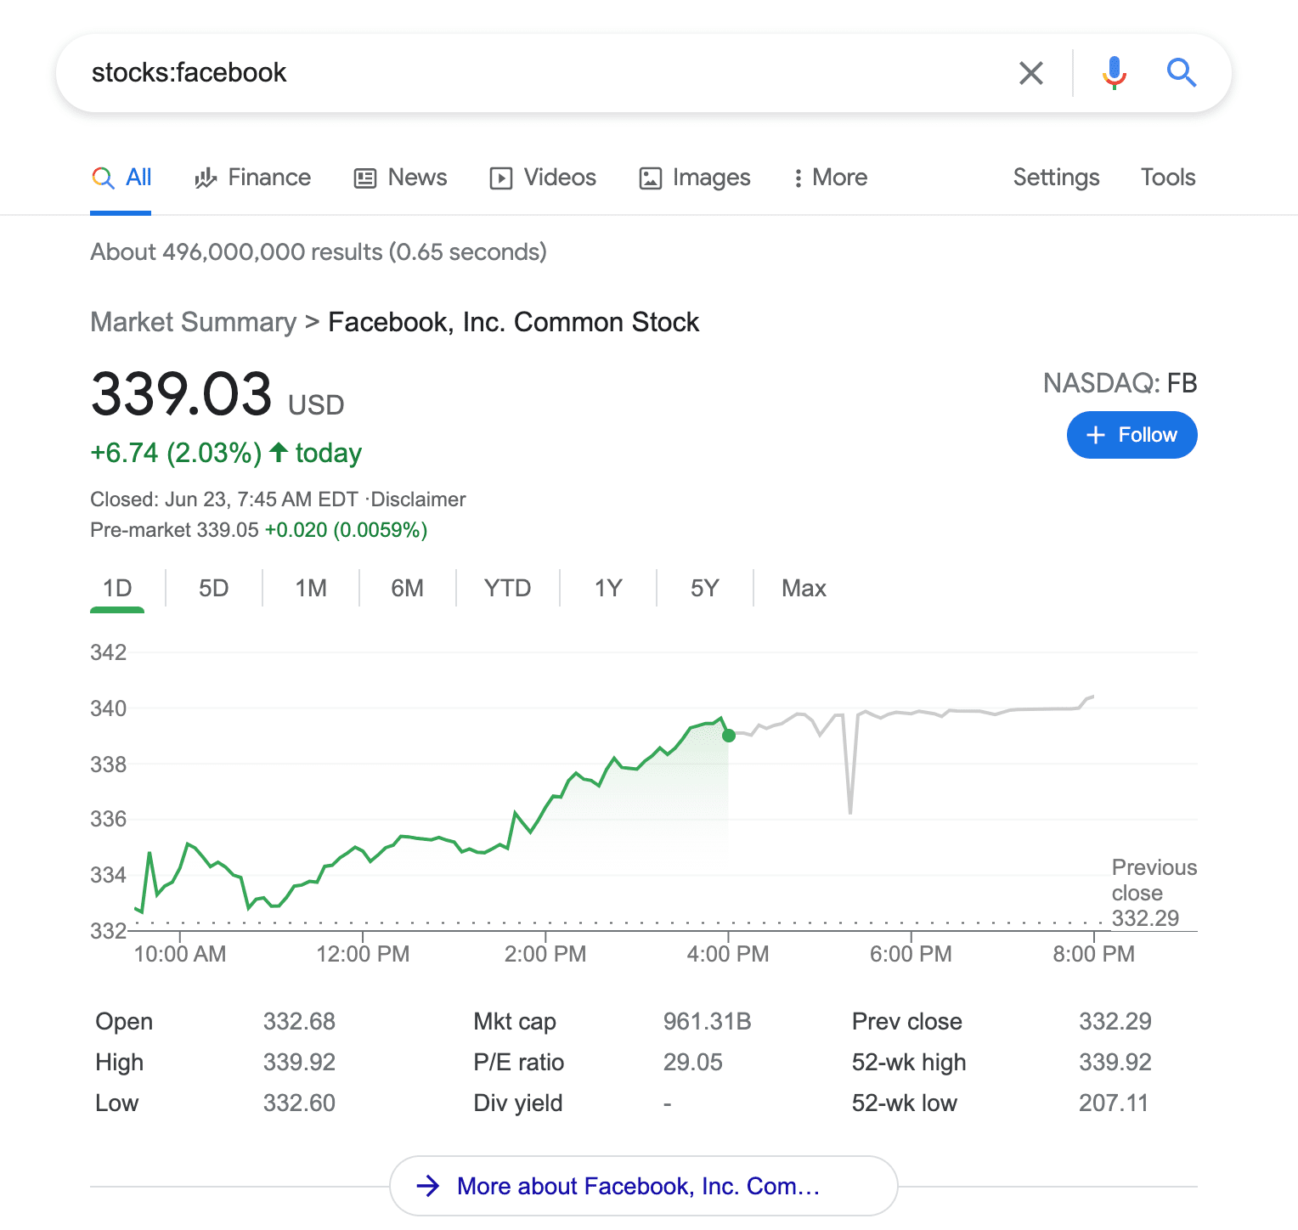The height and width of the screenshot is (1230, 1298).
Task: Activate voice search with the microphone icon
Action: (x=1114, y=73)
